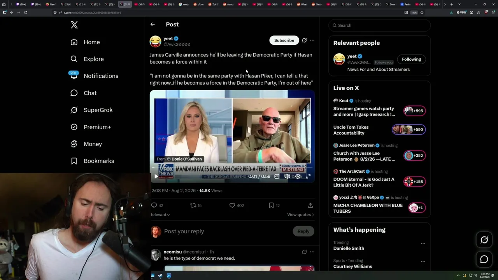The height and width of the screenshot is (280, 498).
Task: Open video settings gear
Action: pyautogui.click(x=298, y=177)
